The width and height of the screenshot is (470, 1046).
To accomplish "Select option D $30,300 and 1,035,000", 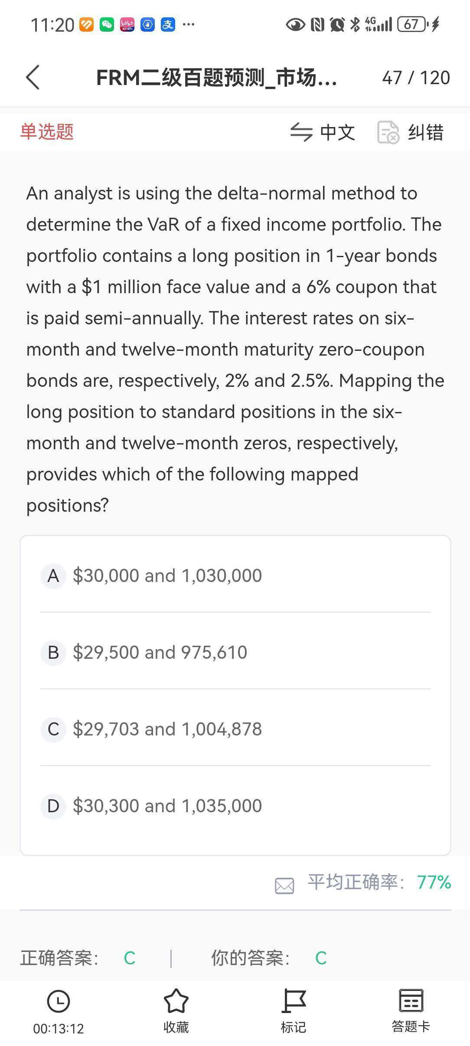I will click(167, 806).
